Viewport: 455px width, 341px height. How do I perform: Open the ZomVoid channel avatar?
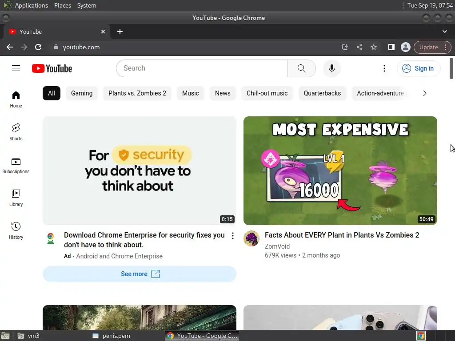pyautogui.click(x=251, y=238)
